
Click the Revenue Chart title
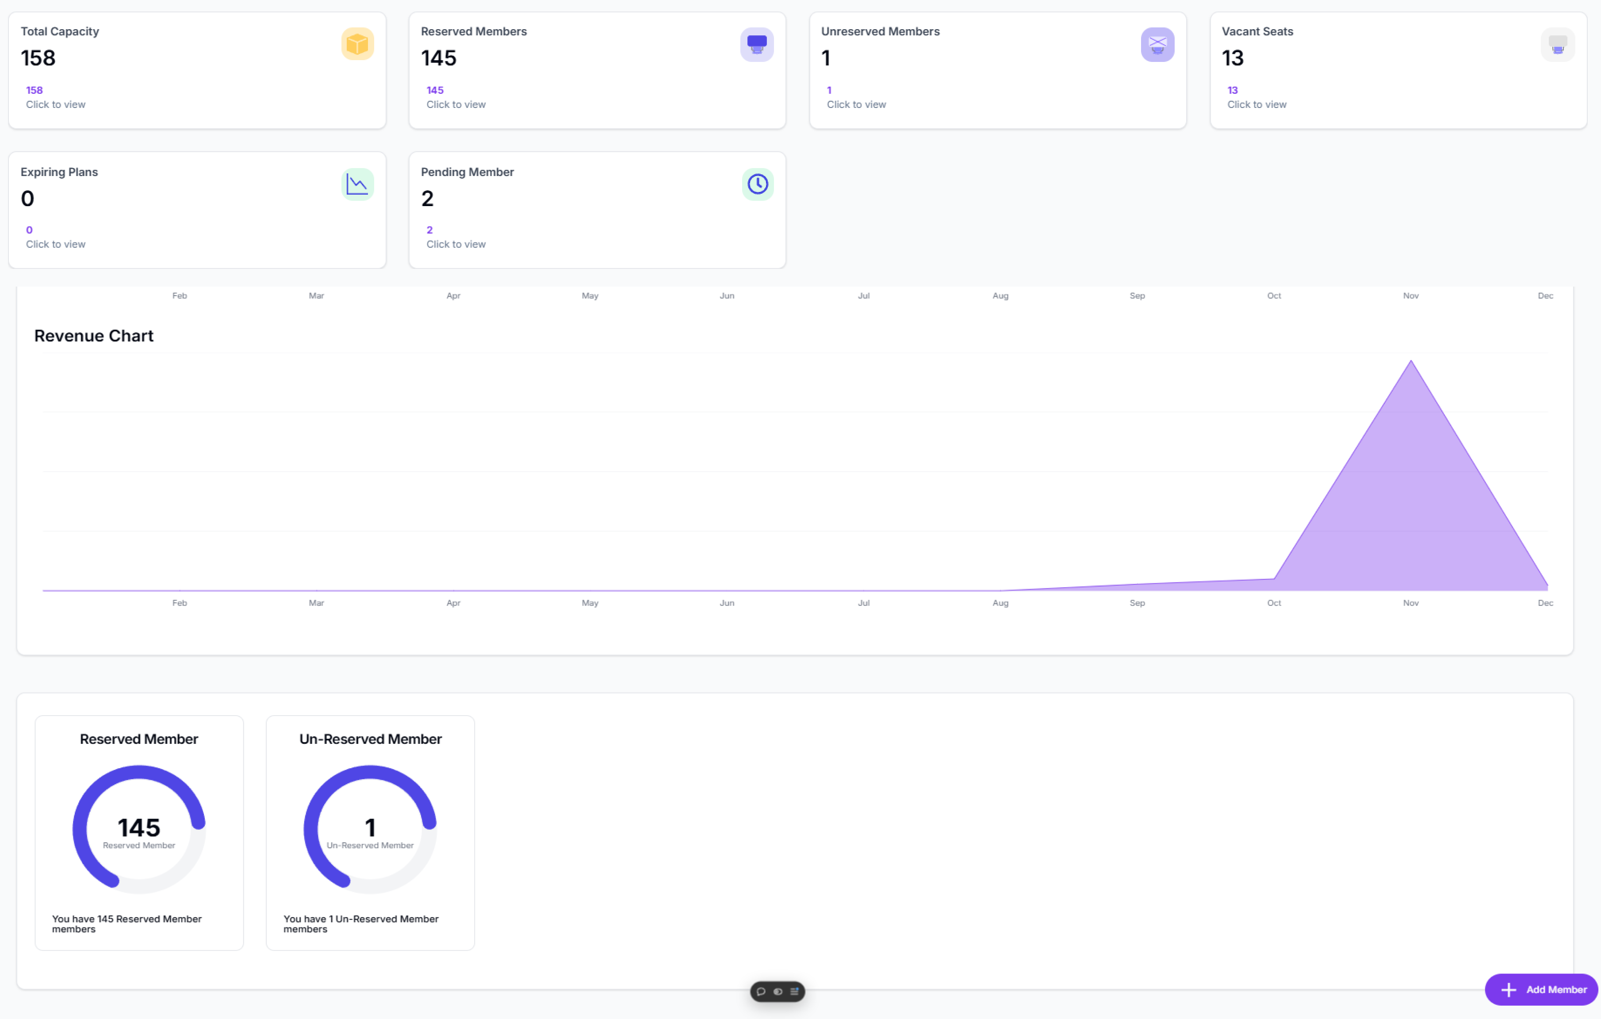coord(94,336)
